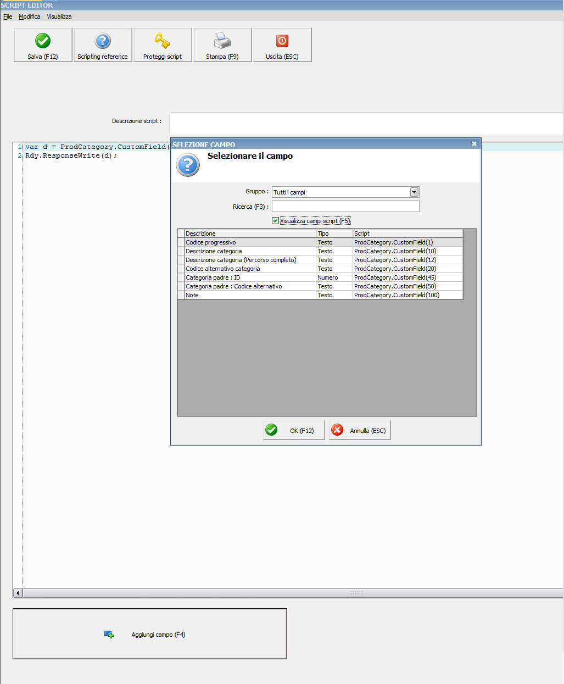The width and height of the screenshot is (564, 684).
Task: Click the ProdCategory.CustomField(100) cell
Action: (408, 295)
